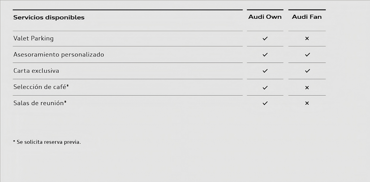Click Audi Own checkmark for Selección de café
The height and width of the screenshot is (182, 370).
click(x=265, y=88)
